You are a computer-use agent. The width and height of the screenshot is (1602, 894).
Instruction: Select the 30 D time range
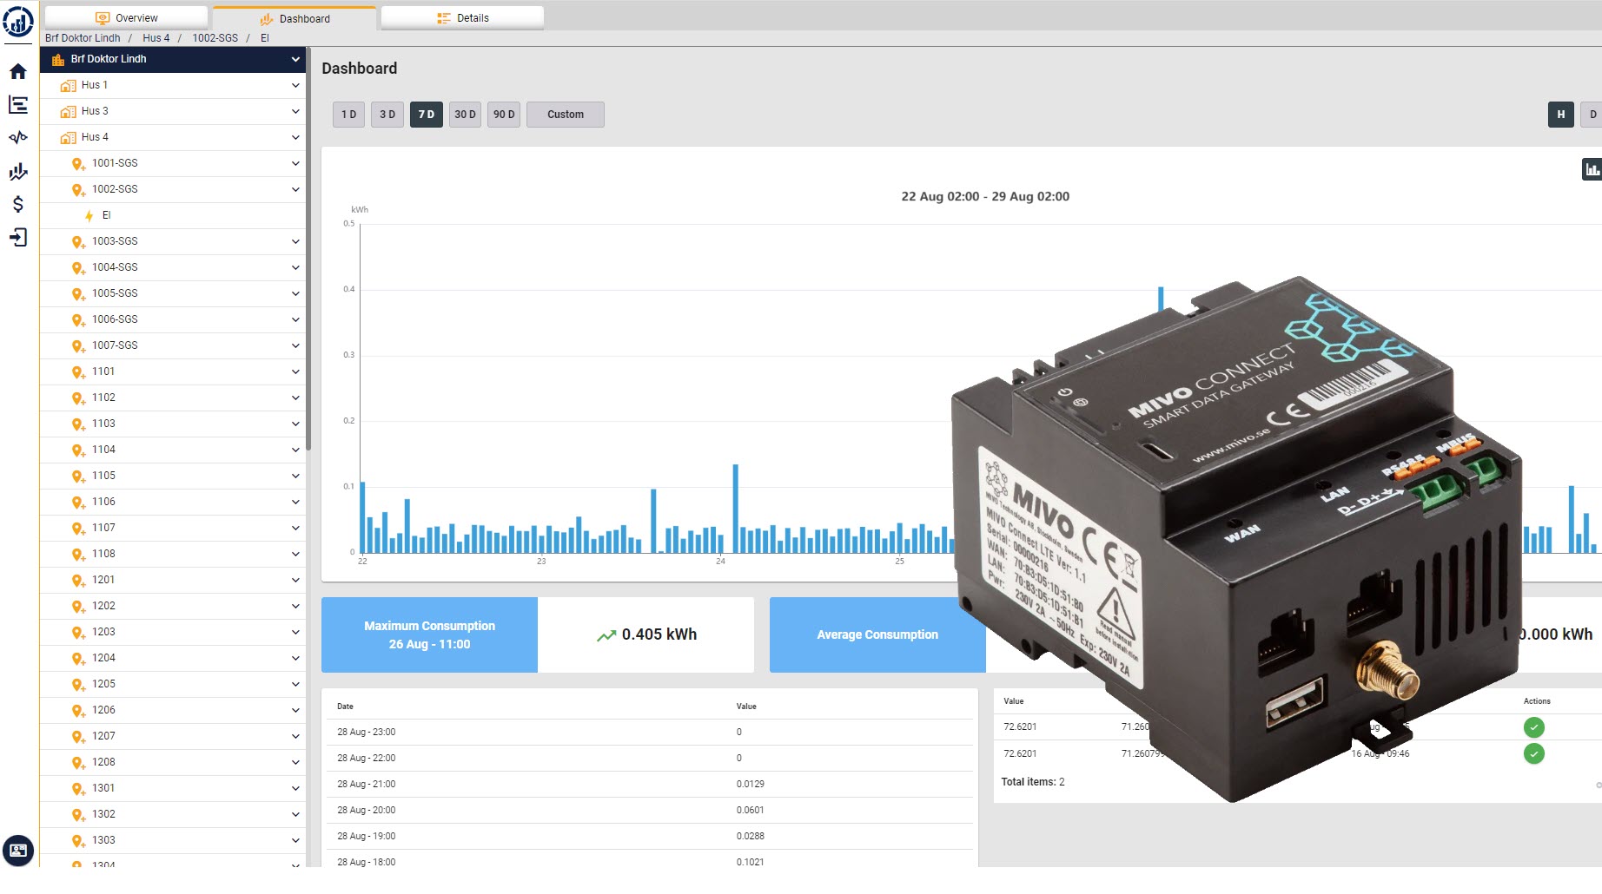coord(465,115)
